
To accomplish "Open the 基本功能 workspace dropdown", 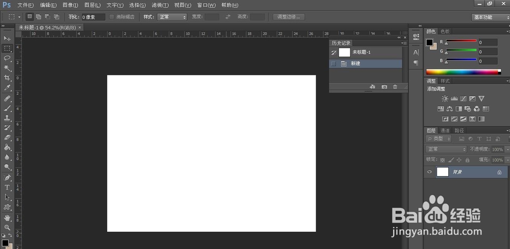I will pos(491,17).
